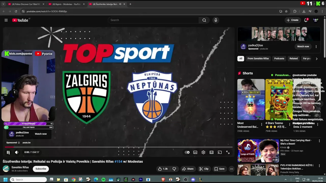This screenshot has width=326, height=183.
Task: Focus the YouTube search field
Action: pyautogui.click(x=153, y=20)
